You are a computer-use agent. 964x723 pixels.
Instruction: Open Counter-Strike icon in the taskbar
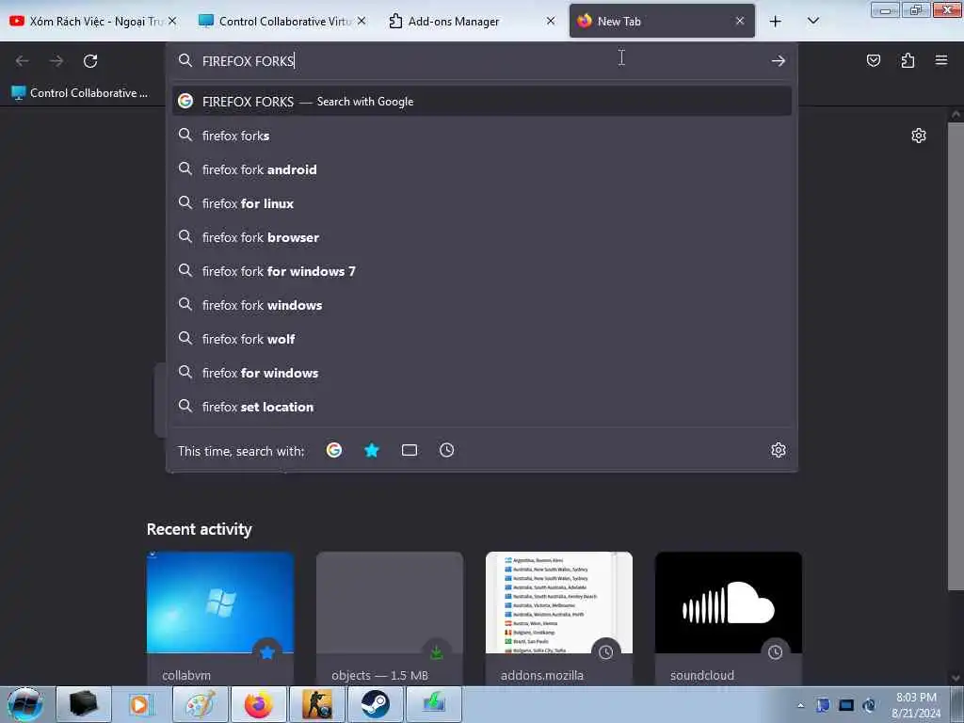coord(317,704)
